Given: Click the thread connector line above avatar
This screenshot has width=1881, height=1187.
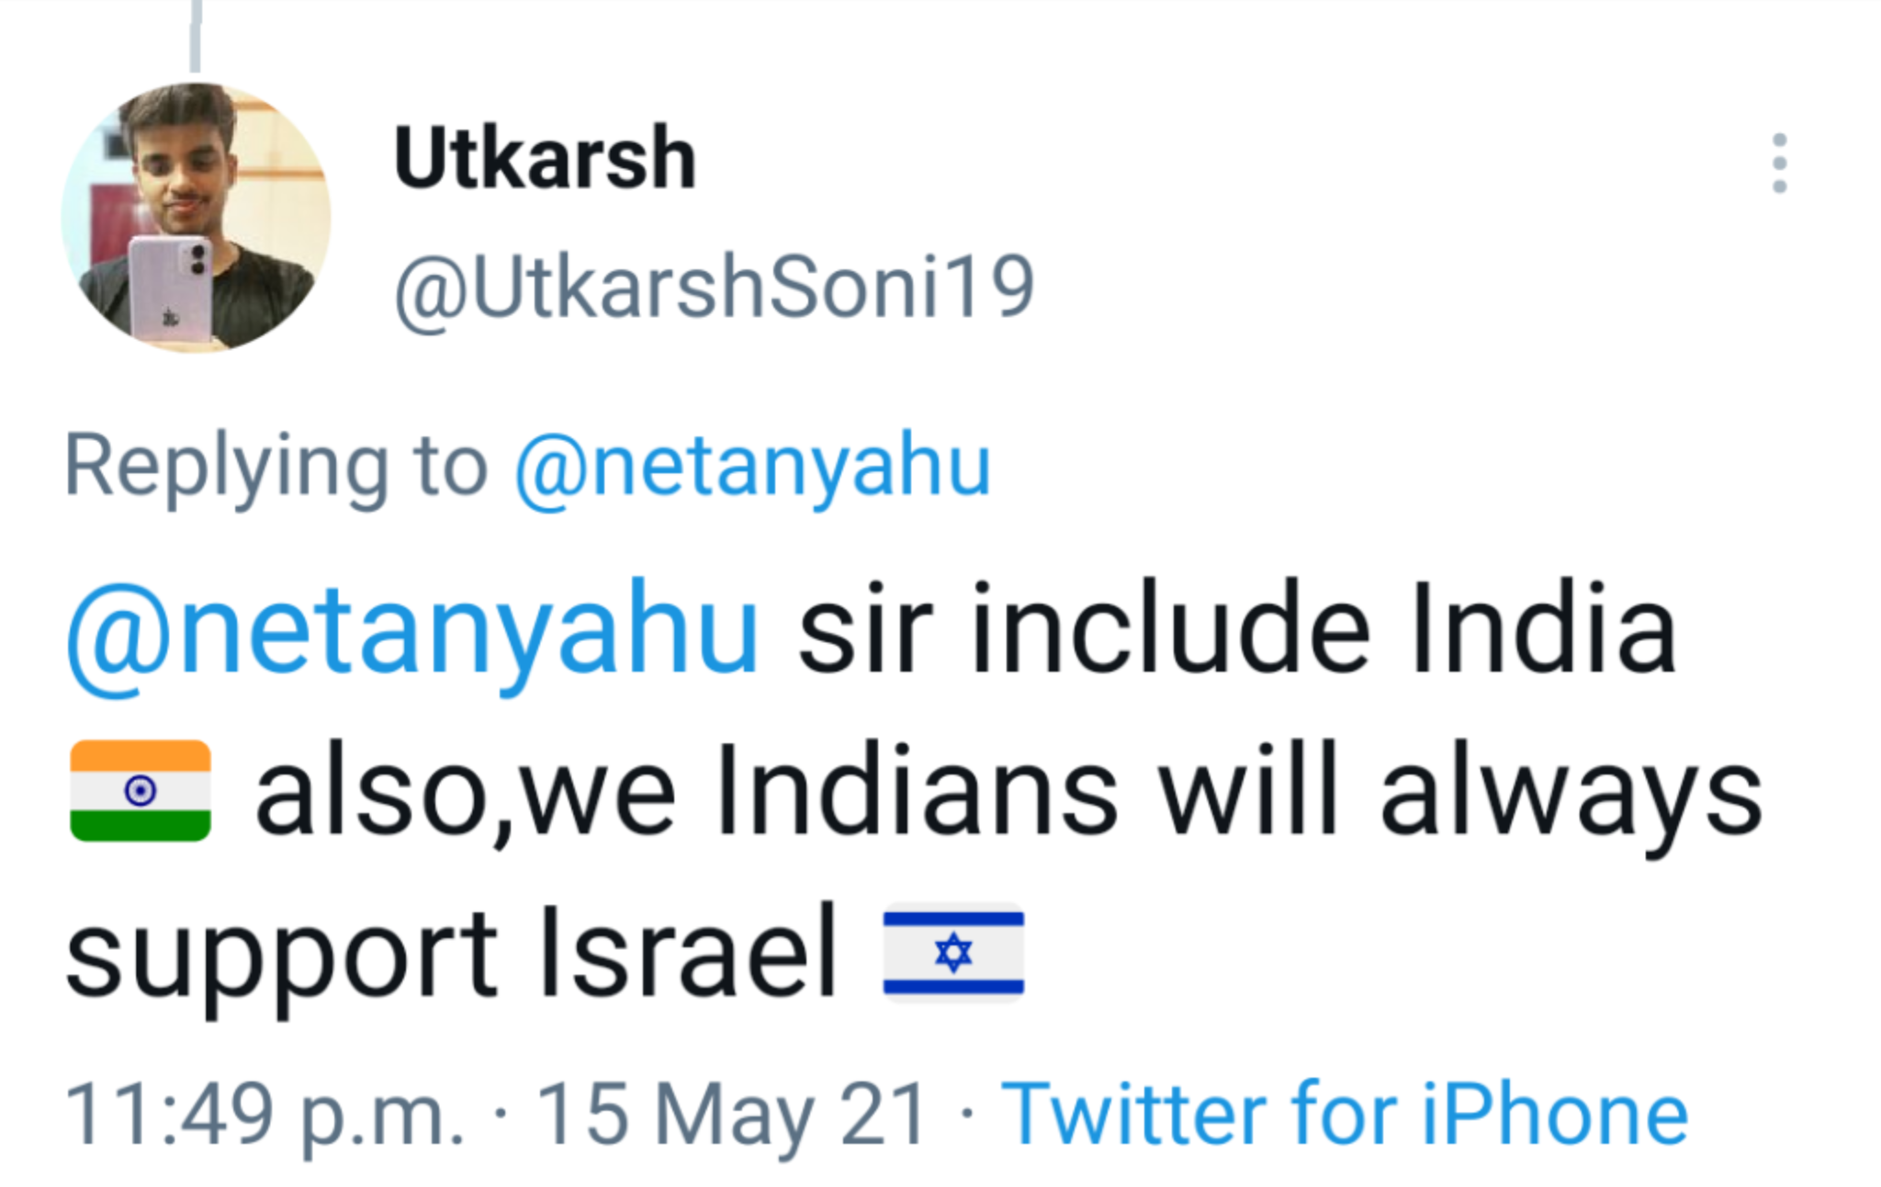Looking at the screenshot, I should (x=196, y=35).
